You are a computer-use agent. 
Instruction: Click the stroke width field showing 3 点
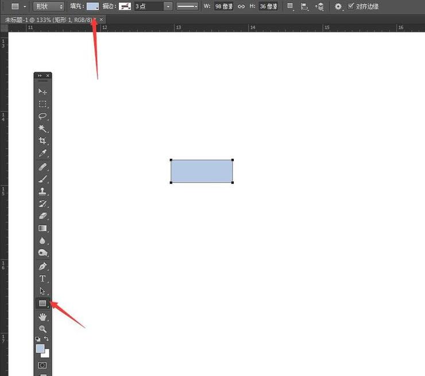[149, 6]
